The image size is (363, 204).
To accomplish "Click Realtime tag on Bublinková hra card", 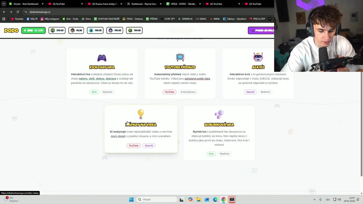I will coord(225,154).
